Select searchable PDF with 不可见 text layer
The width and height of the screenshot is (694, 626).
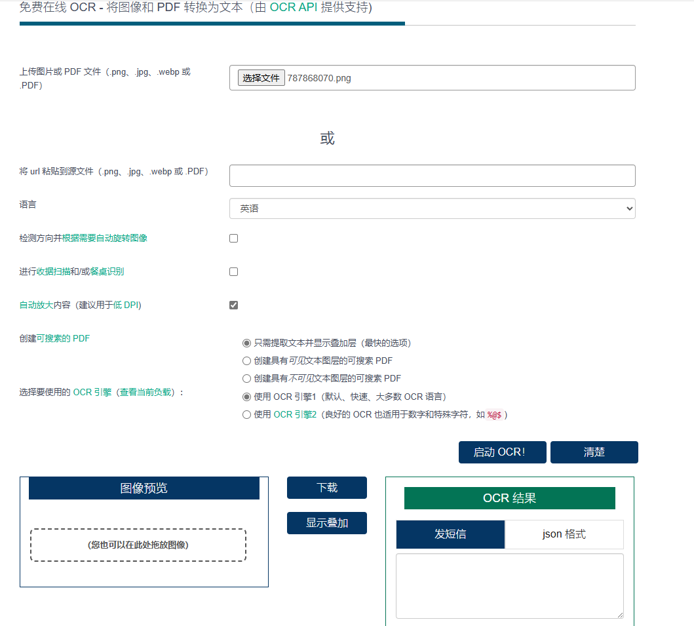[x=246, y=378]
